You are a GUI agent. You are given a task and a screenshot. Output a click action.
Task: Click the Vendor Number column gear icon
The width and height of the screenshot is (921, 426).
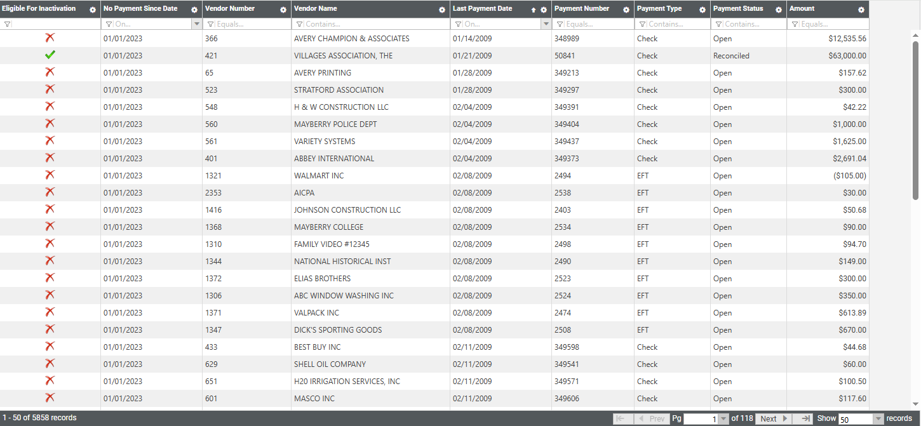(x=283, y=10)
